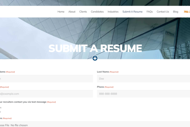Click the Phone label text
This screenshot has height=127, width=190.
[x=100, y=87]
